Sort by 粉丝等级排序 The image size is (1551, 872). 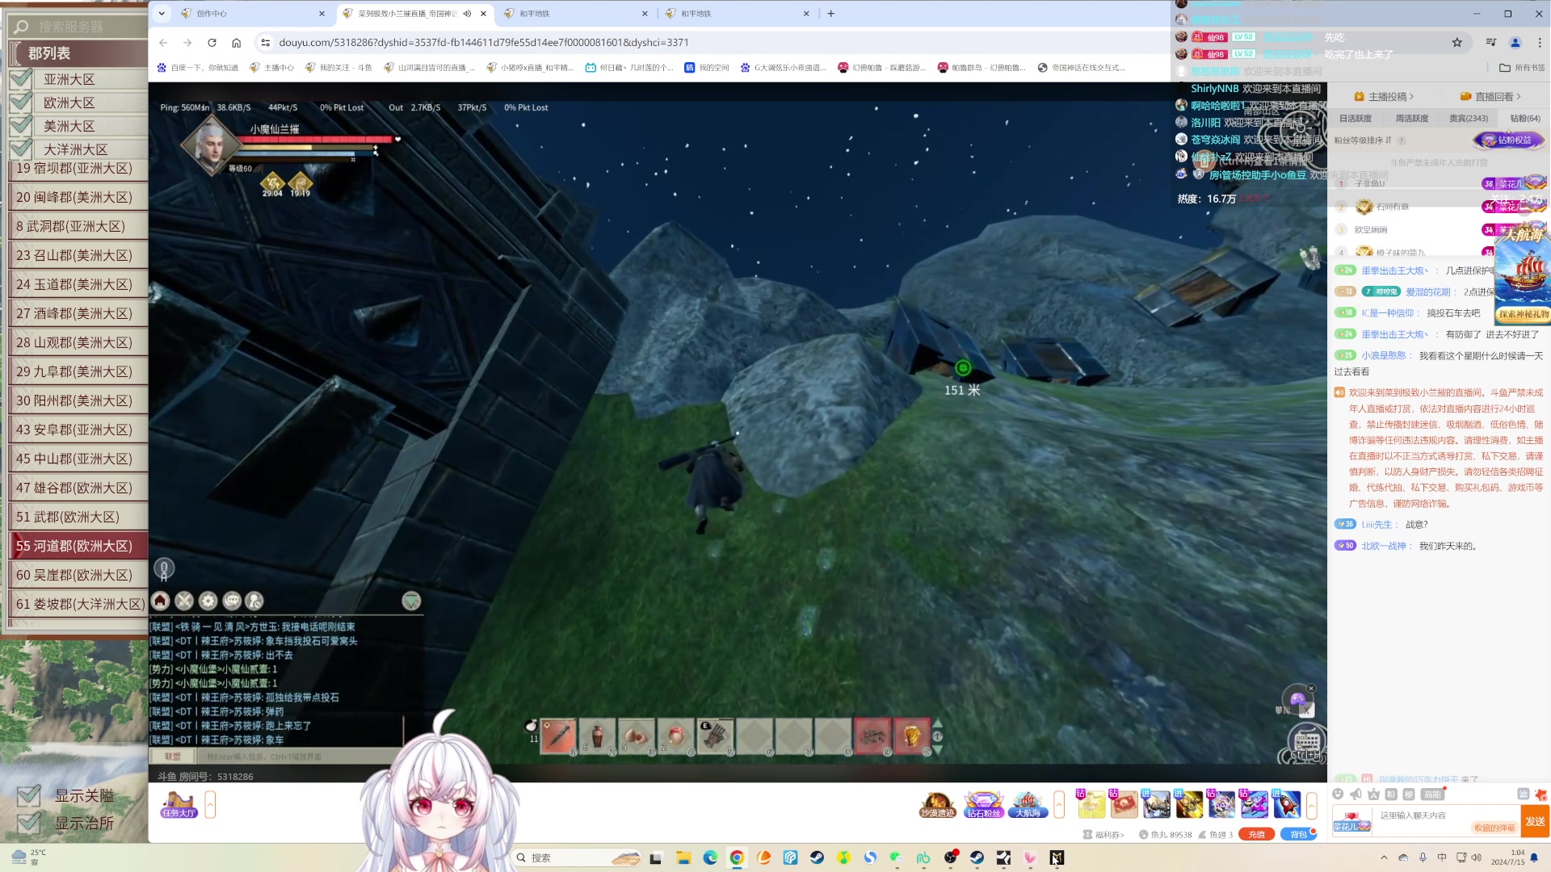(x=1363, y=140)
